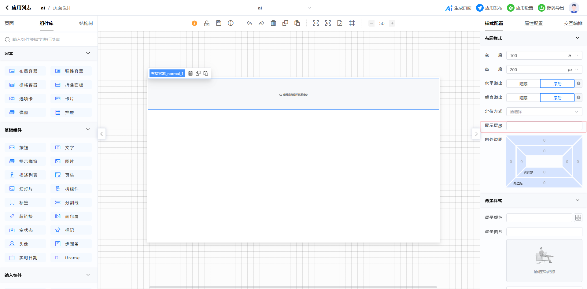This screenshot has width=587, height=289.
Task: Open the 背景颜色 color picker swatch
Action: (x=578, y=218)
